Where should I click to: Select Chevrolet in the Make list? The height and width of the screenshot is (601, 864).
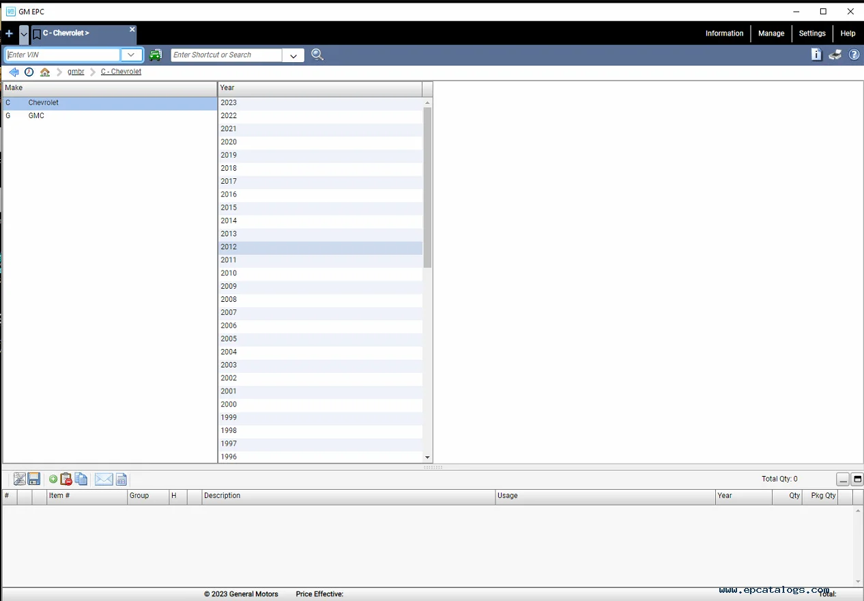[x=110, y=103]
